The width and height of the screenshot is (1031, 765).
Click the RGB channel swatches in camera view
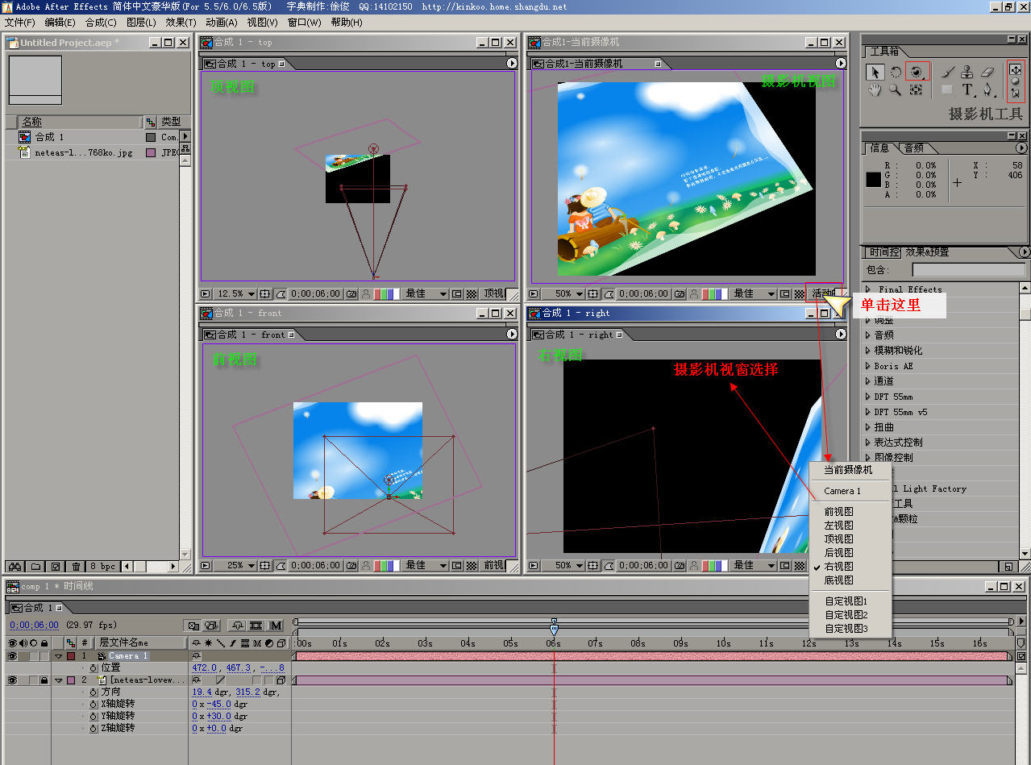[x=715, y=294]
